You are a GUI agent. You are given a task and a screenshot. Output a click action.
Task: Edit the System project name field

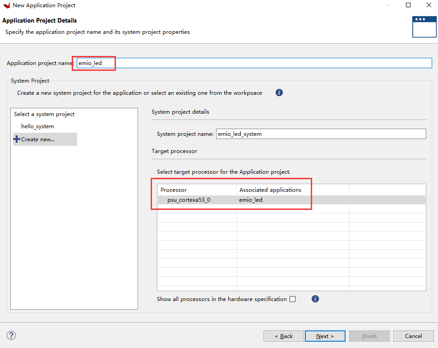[x=320, y=134]
